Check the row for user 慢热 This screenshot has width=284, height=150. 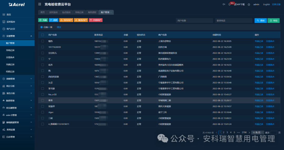click(x=43, y=41)
